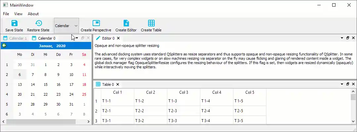This screenshot has width=357, height=132.
Task: Detach the Table 0 dock area
Action: click(x=348, y=84)
